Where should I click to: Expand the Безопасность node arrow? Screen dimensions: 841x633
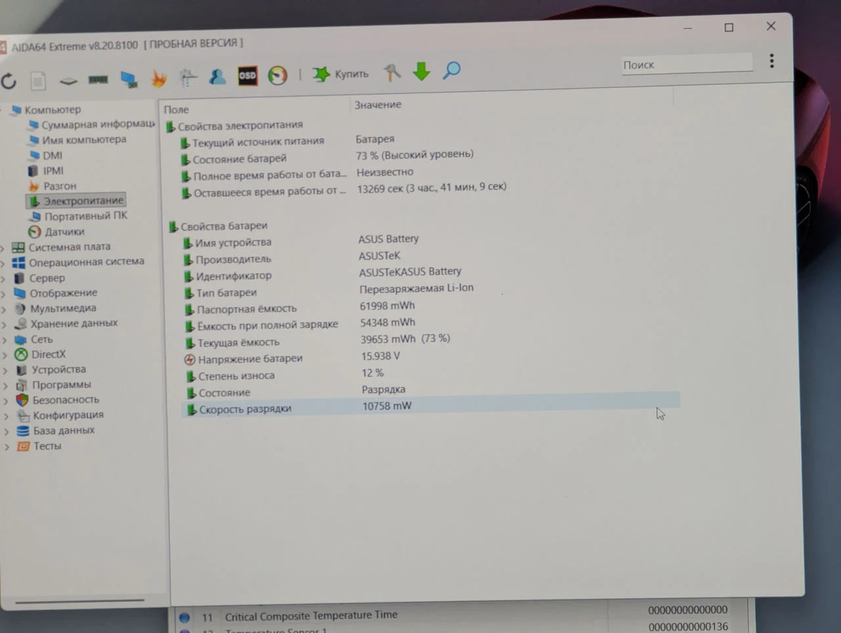5,401
